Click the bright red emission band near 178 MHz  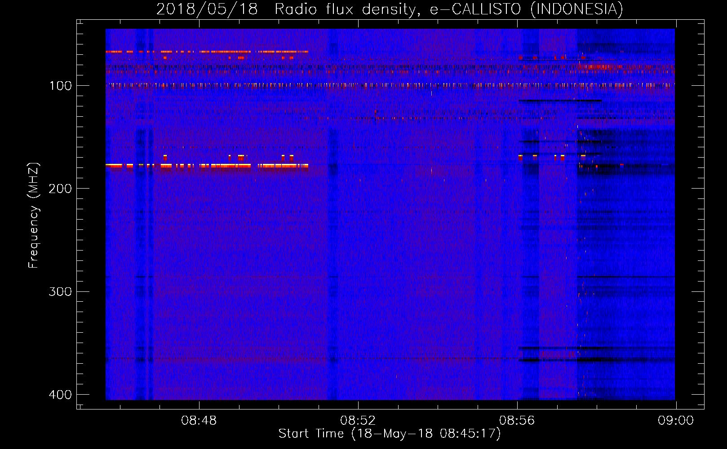[207, 166]
